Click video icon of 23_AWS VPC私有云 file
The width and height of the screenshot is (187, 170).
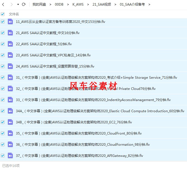[x=10, y=55]
